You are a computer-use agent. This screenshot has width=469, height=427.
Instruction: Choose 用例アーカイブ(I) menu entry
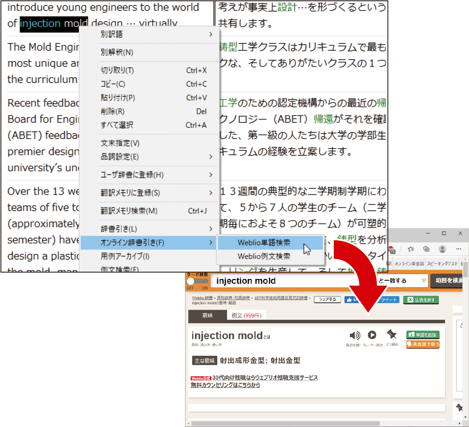(x=149, y=256)
